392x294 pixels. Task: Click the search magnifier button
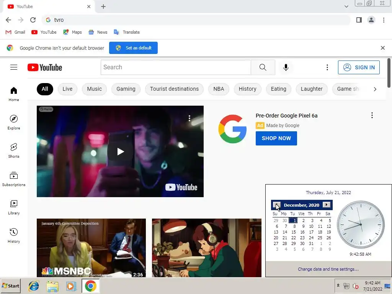[263, 67]
